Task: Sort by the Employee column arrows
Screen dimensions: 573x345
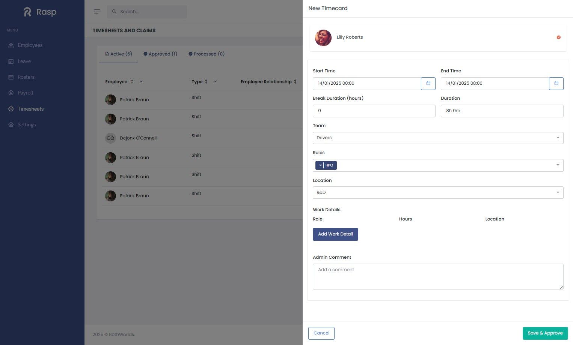Action: [x=132, y=82]
